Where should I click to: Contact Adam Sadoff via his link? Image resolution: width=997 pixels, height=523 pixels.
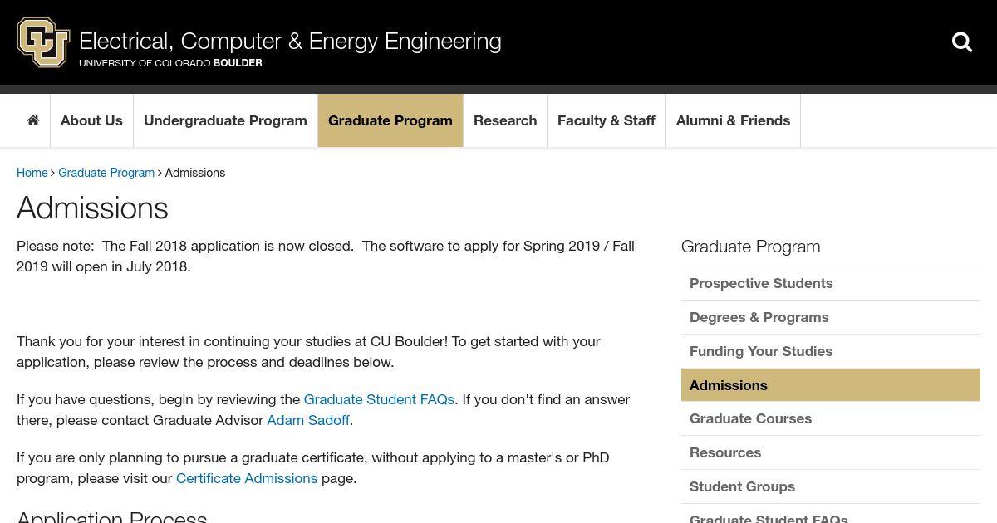(x=308, y=420)
